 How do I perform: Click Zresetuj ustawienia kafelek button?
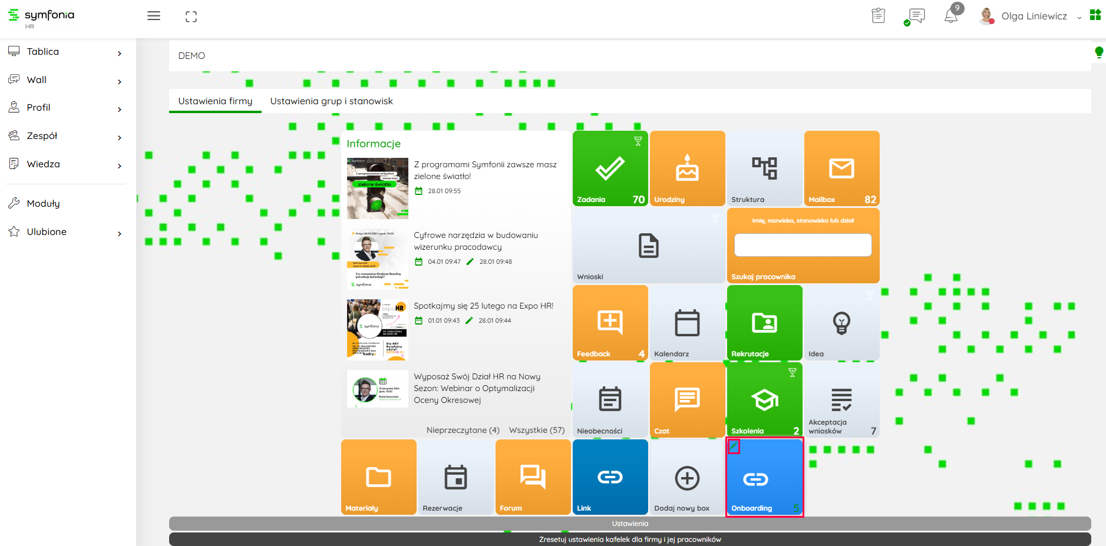pos(629,539)
